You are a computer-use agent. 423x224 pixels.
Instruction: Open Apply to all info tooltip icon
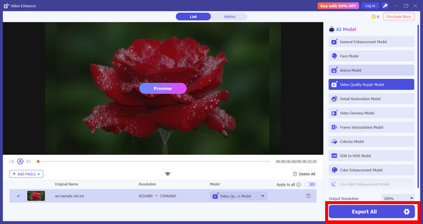[x=299, y=184]
